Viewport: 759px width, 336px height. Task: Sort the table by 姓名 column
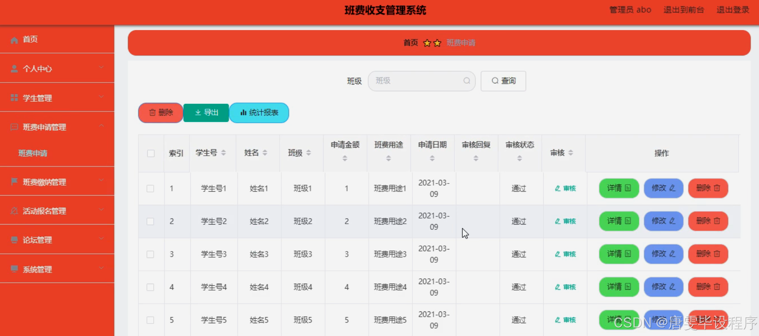point(265,153)
